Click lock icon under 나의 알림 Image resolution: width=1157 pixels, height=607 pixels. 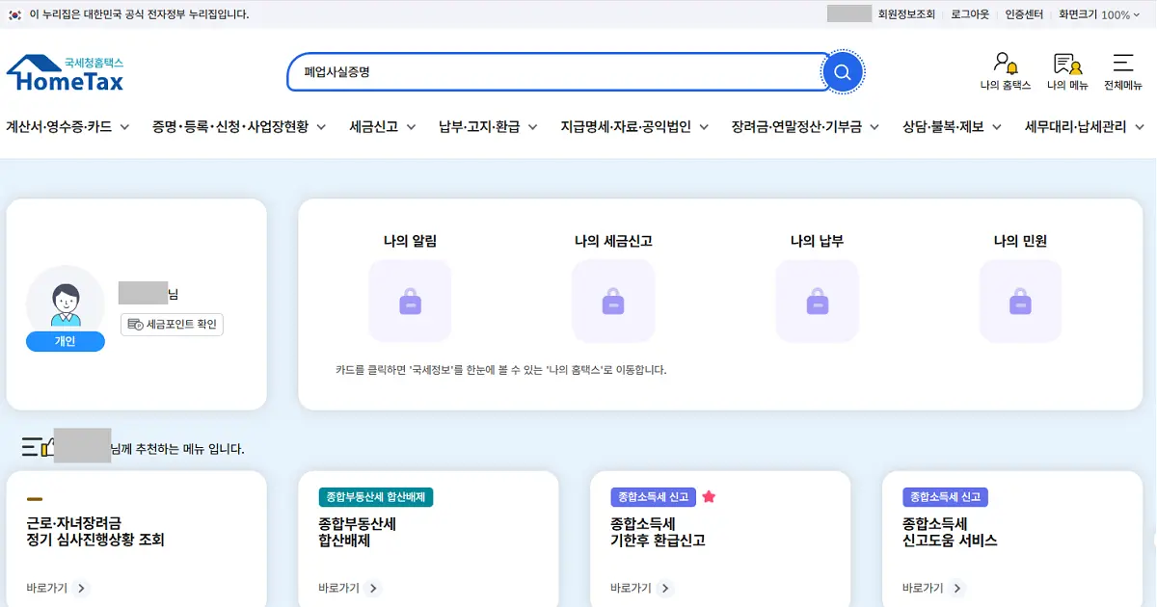[410, 302]
